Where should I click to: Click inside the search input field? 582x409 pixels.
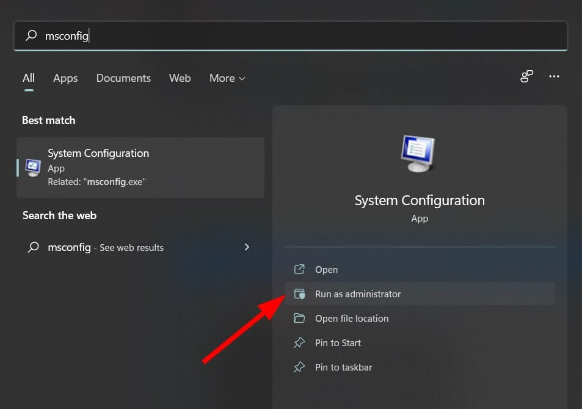click(x=183, y=36)
